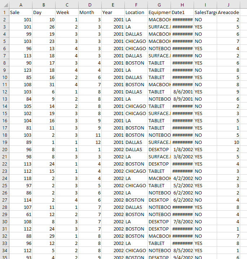Image resolution: width=247 pixels, height=259 pixels.
Task: Select Week value 4 in row 27
Action: click(67, 200)
